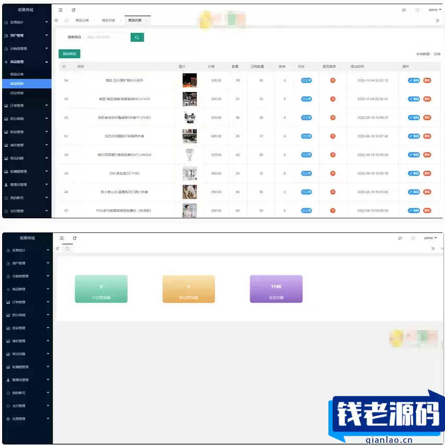The height and width of the screenshot is (445, 445).
Task: Click green 今日营业额 card on dashboard
Action: point(101,289)
